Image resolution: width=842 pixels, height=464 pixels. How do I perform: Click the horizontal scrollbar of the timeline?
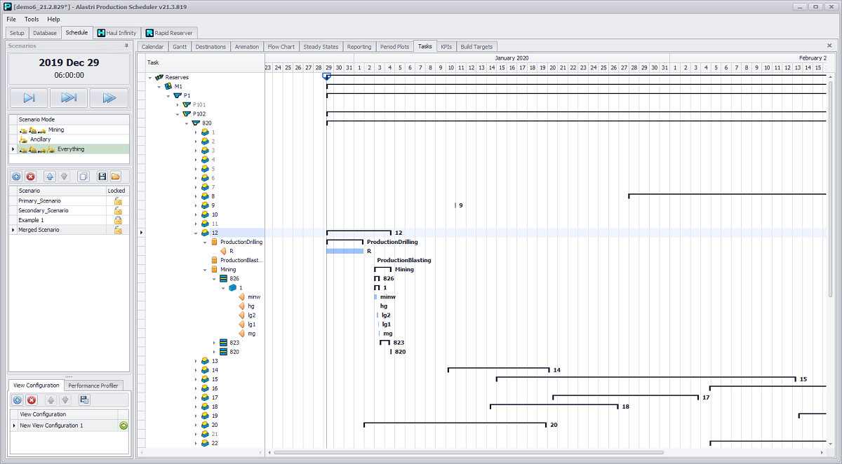pyautogui.click(x=547, y=453)
